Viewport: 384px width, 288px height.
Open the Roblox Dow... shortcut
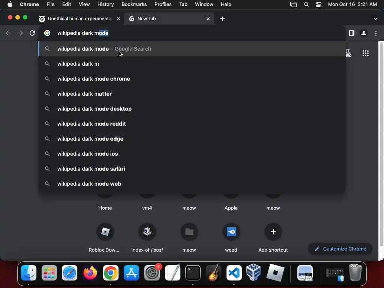(x=105, y=232)
